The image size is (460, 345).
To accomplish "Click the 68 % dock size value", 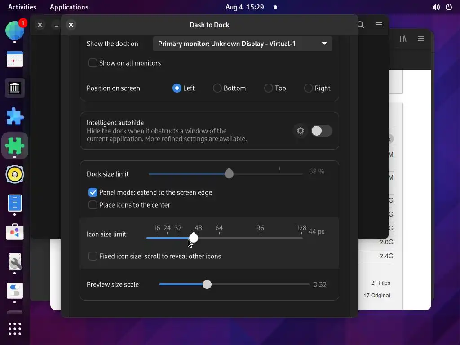I will (317, 171).
